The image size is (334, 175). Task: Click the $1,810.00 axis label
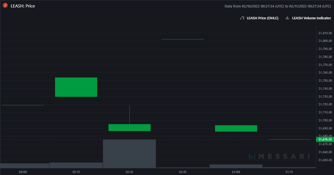[x=325, y=33]
